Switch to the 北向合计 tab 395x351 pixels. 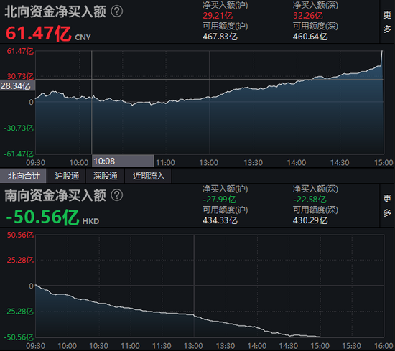click(x=23, y=176)
